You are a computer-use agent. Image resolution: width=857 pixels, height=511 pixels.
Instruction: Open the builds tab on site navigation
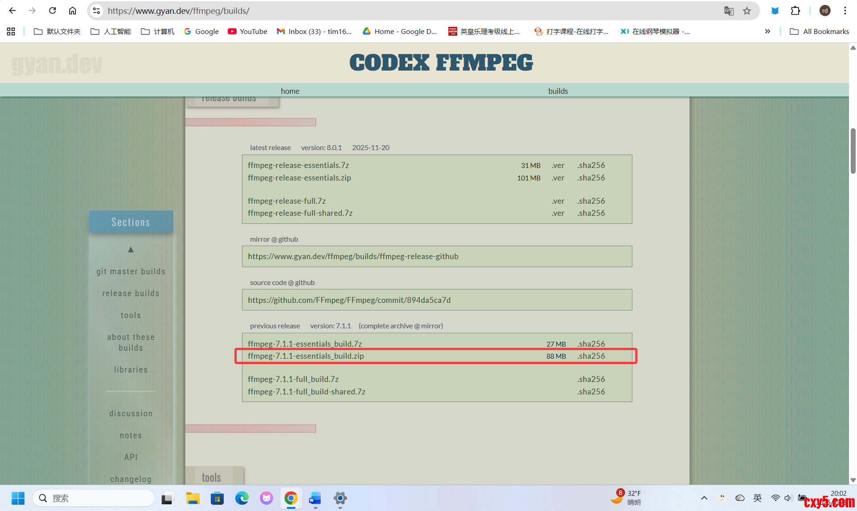pos(558,91)
